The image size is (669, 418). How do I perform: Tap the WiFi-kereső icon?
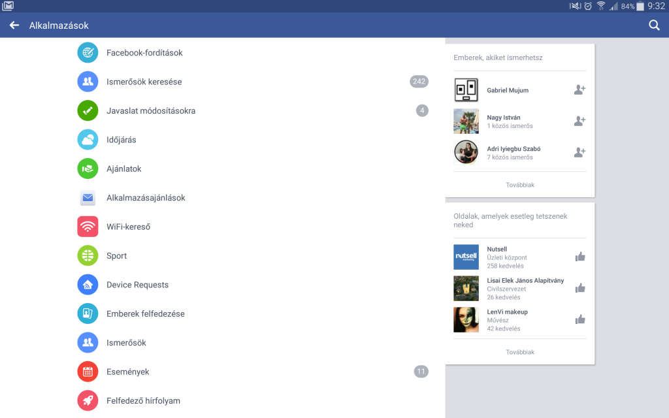pyautogui.click(x=88, y=227)
